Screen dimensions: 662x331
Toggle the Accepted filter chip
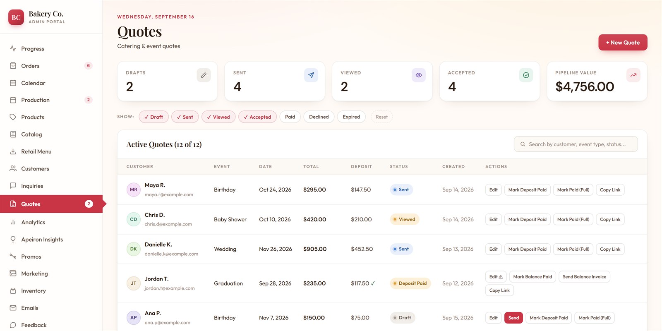pos(257,117)
